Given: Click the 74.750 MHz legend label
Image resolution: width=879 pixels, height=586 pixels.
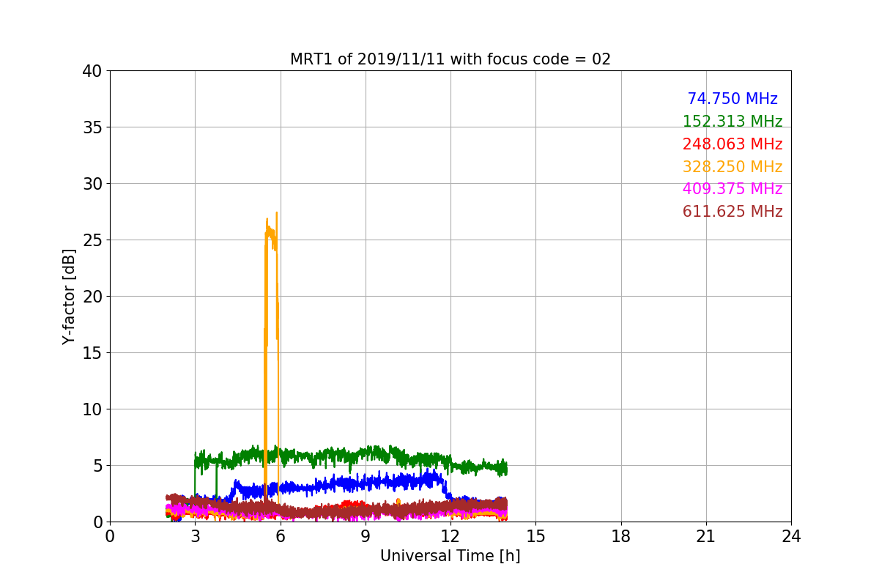Looking at the screenshot, I should (x=732, y=99).
